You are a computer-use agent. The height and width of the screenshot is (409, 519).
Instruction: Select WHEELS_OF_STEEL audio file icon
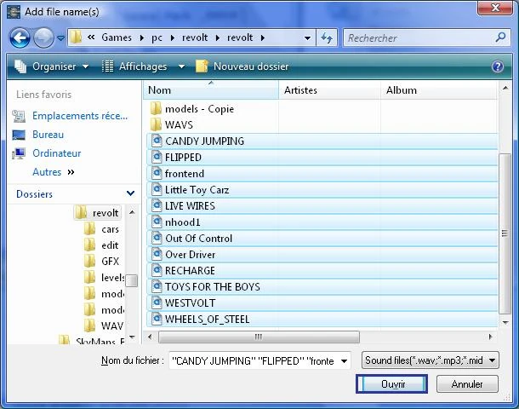[x=157, y=319]
